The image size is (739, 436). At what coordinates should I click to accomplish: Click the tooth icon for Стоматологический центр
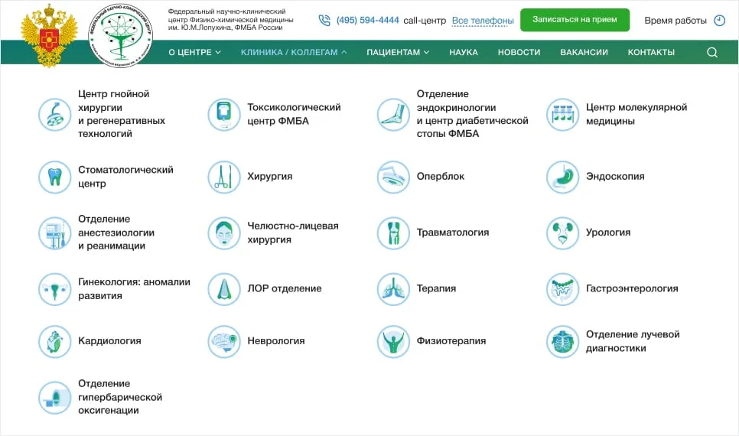[x=54, y=177]
